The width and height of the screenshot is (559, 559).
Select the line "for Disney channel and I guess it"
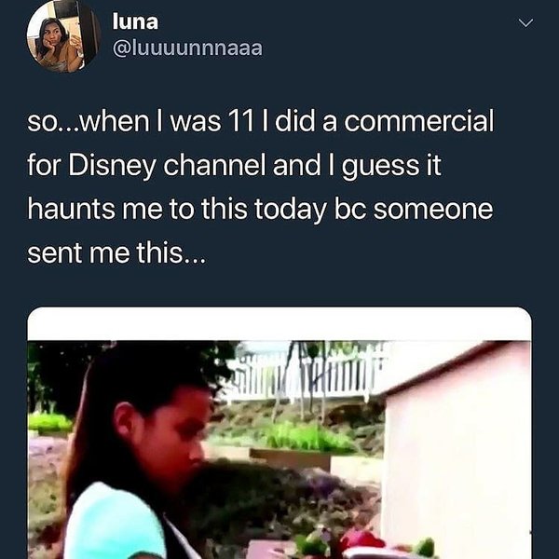coord(234,166)
